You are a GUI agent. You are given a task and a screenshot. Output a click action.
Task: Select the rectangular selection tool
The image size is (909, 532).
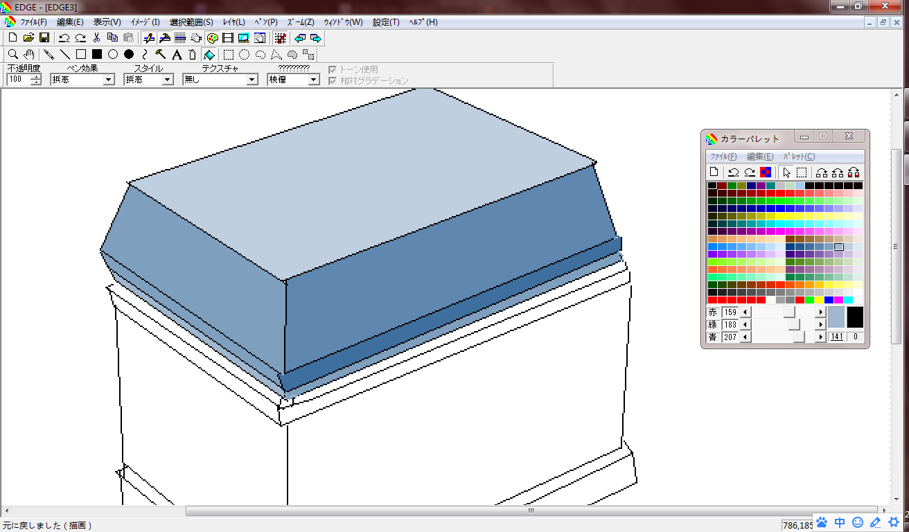point(228,54)
